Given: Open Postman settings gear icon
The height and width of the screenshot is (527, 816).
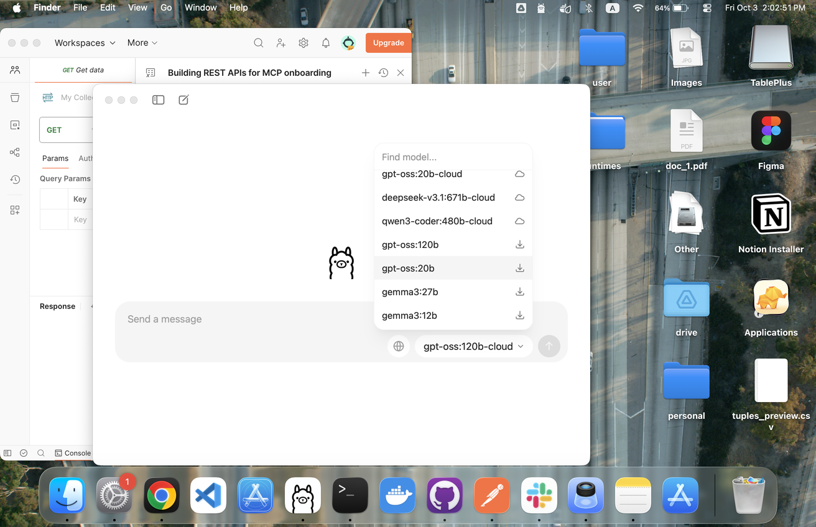Looking at the screenshot, I should pyautogui.click(x=304, y=43).
